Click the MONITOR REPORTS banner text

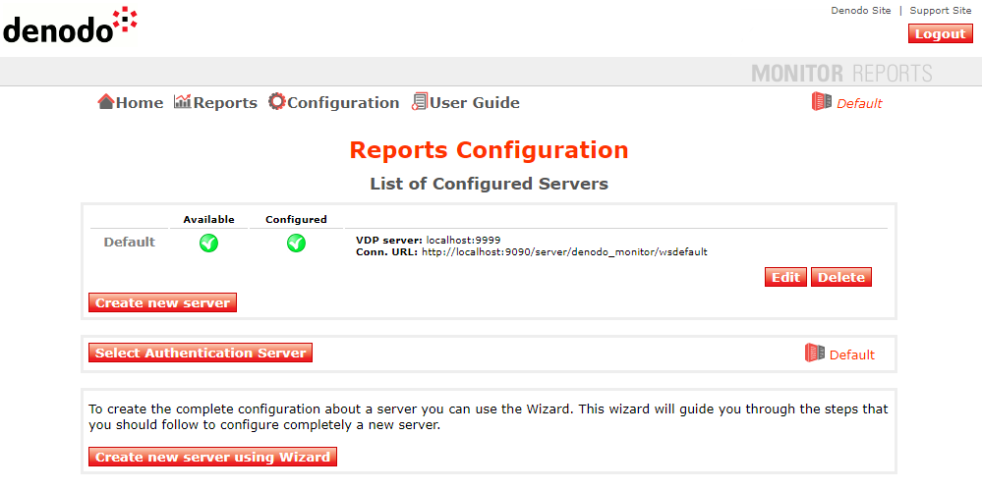coord(841,74)
